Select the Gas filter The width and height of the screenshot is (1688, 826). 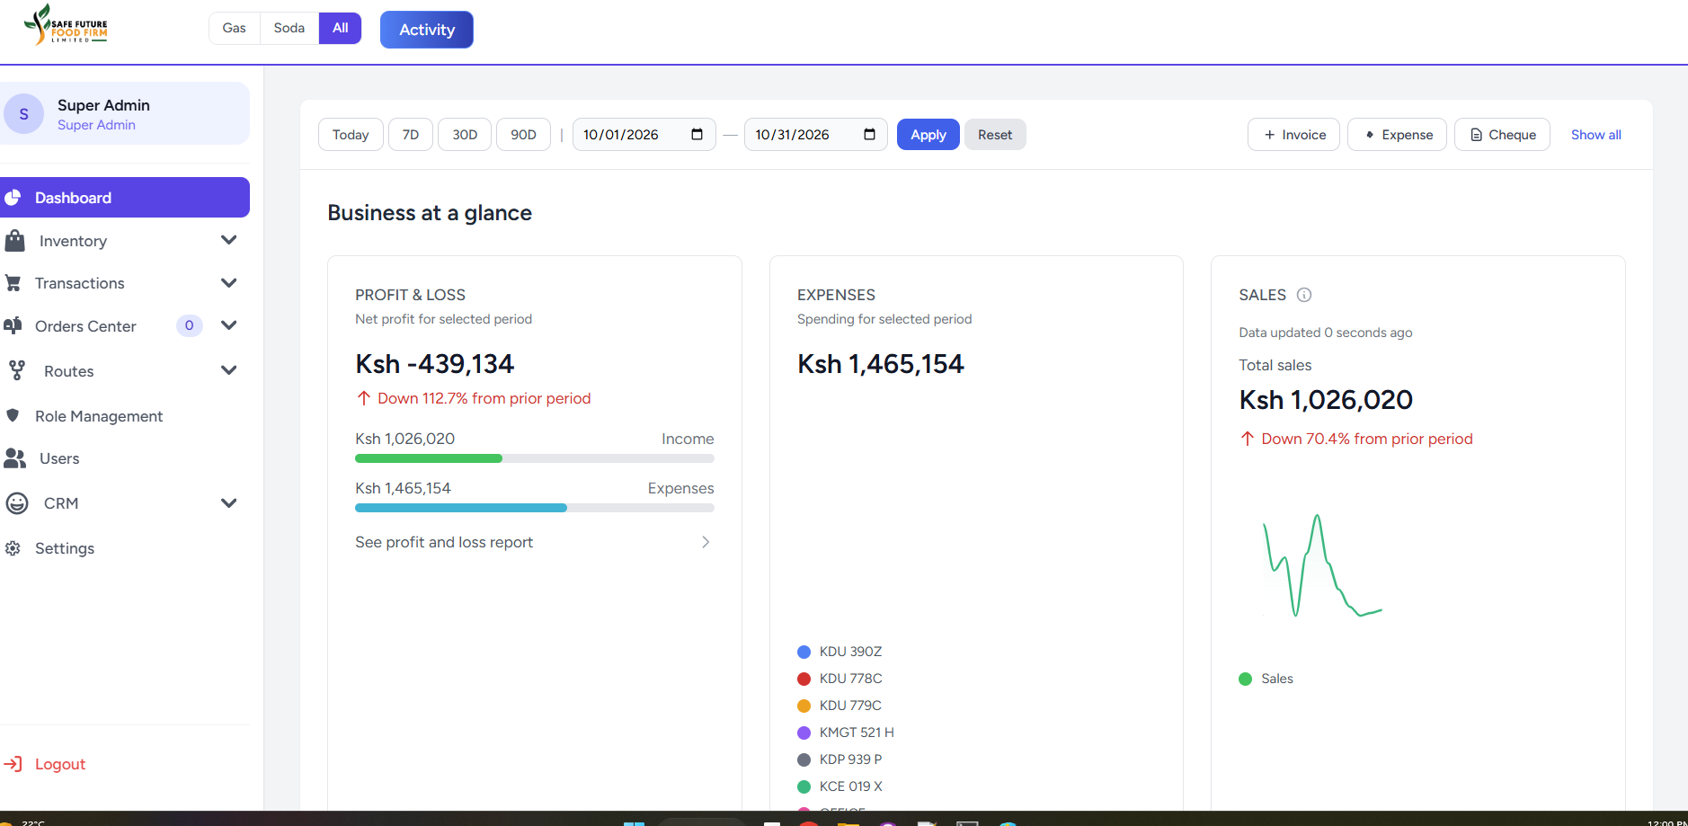click(x=235, y=28)
